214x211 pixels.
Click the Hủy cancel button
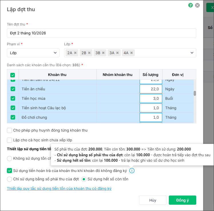tap(152, 200)
